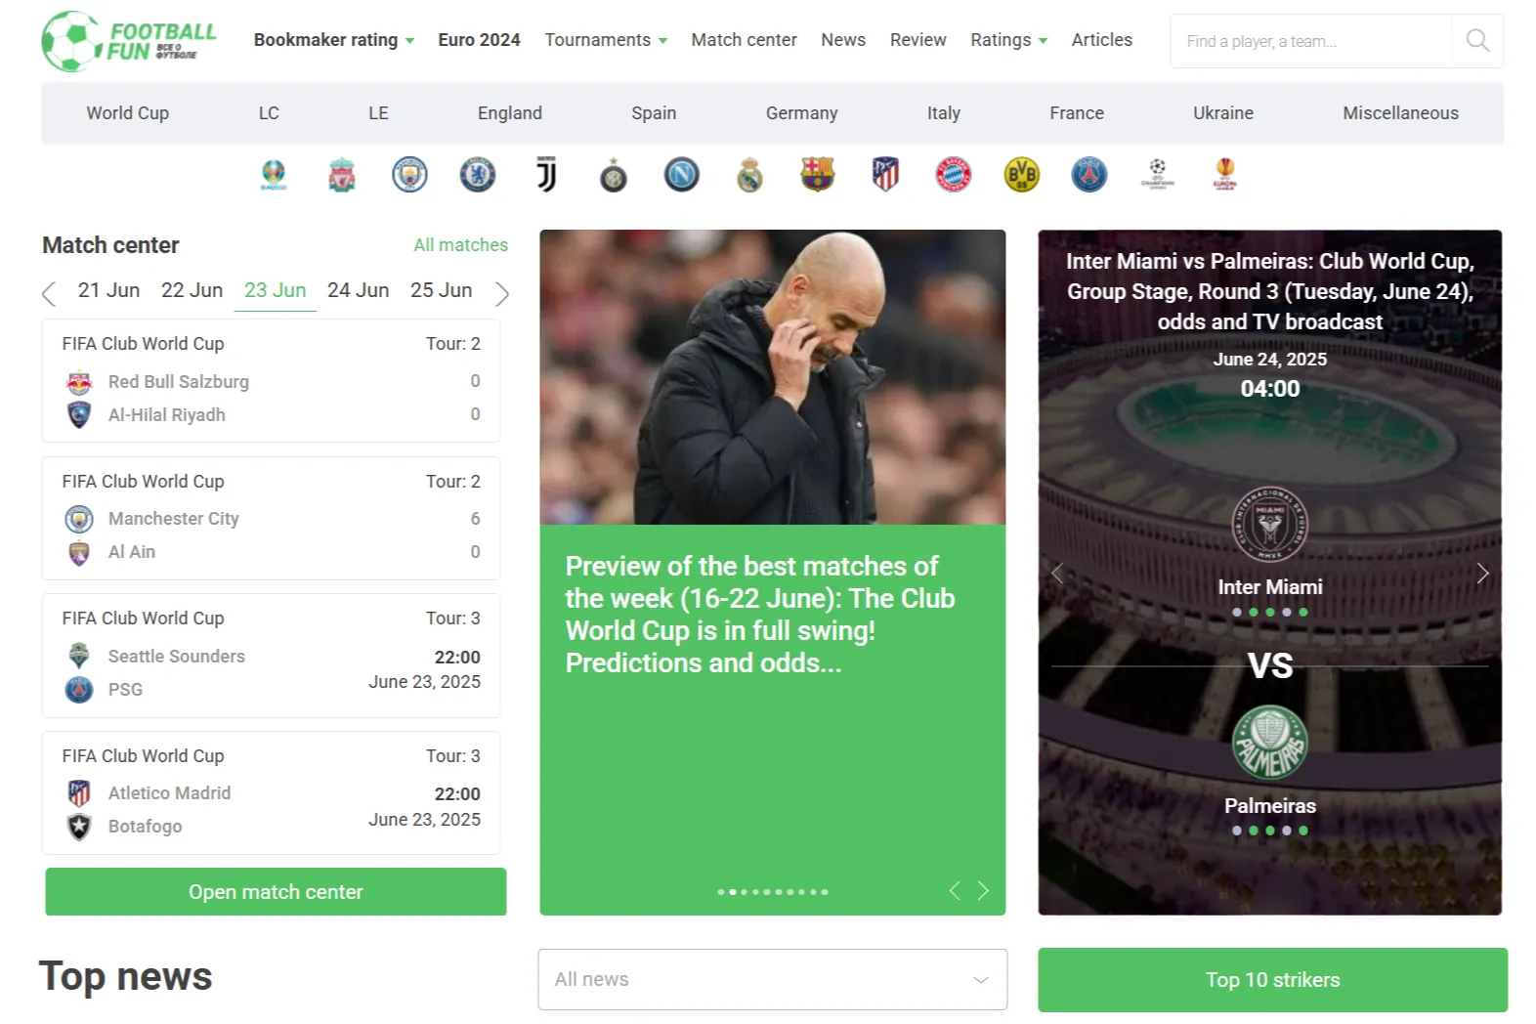1536x1024 pixels.
Task: Switch to the 24 Jun date tab
Action: point(358,290)
